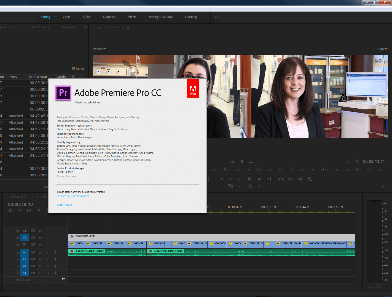
Task: Open Editing Dual 2018 workspace
Action: click(x=161, y=17)
